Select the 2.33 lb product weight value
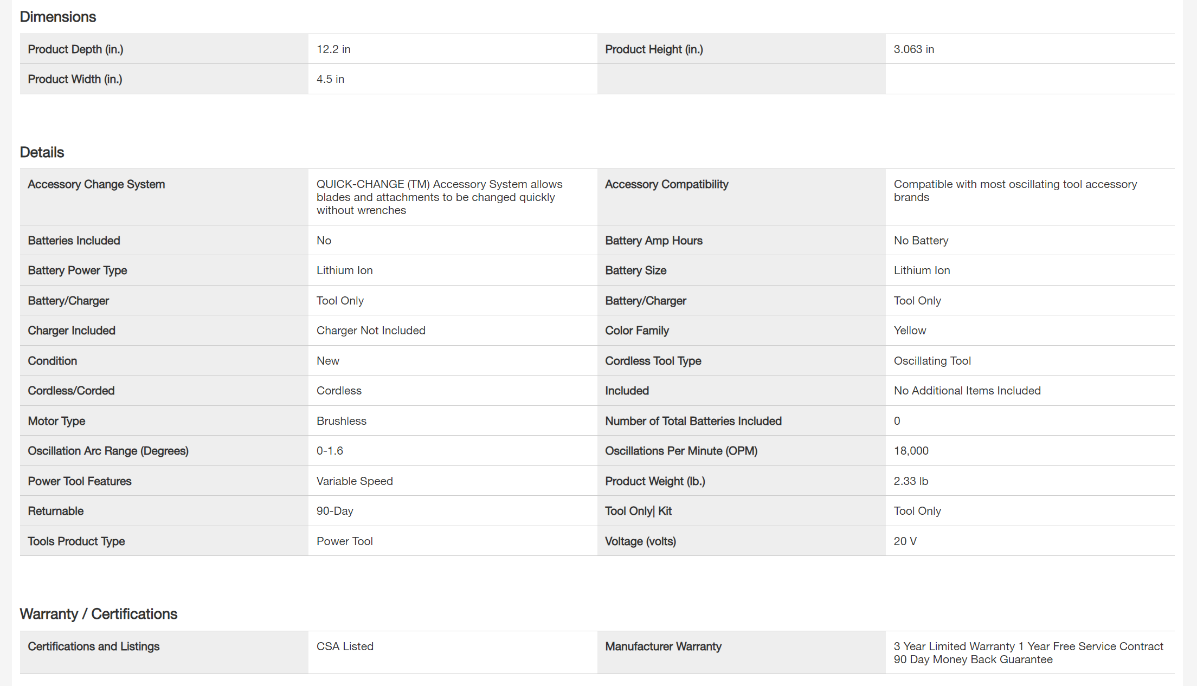 pos(911,481)
